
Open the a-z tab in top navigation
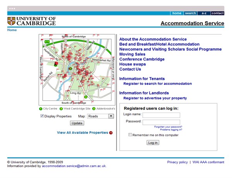coord(204,13)
